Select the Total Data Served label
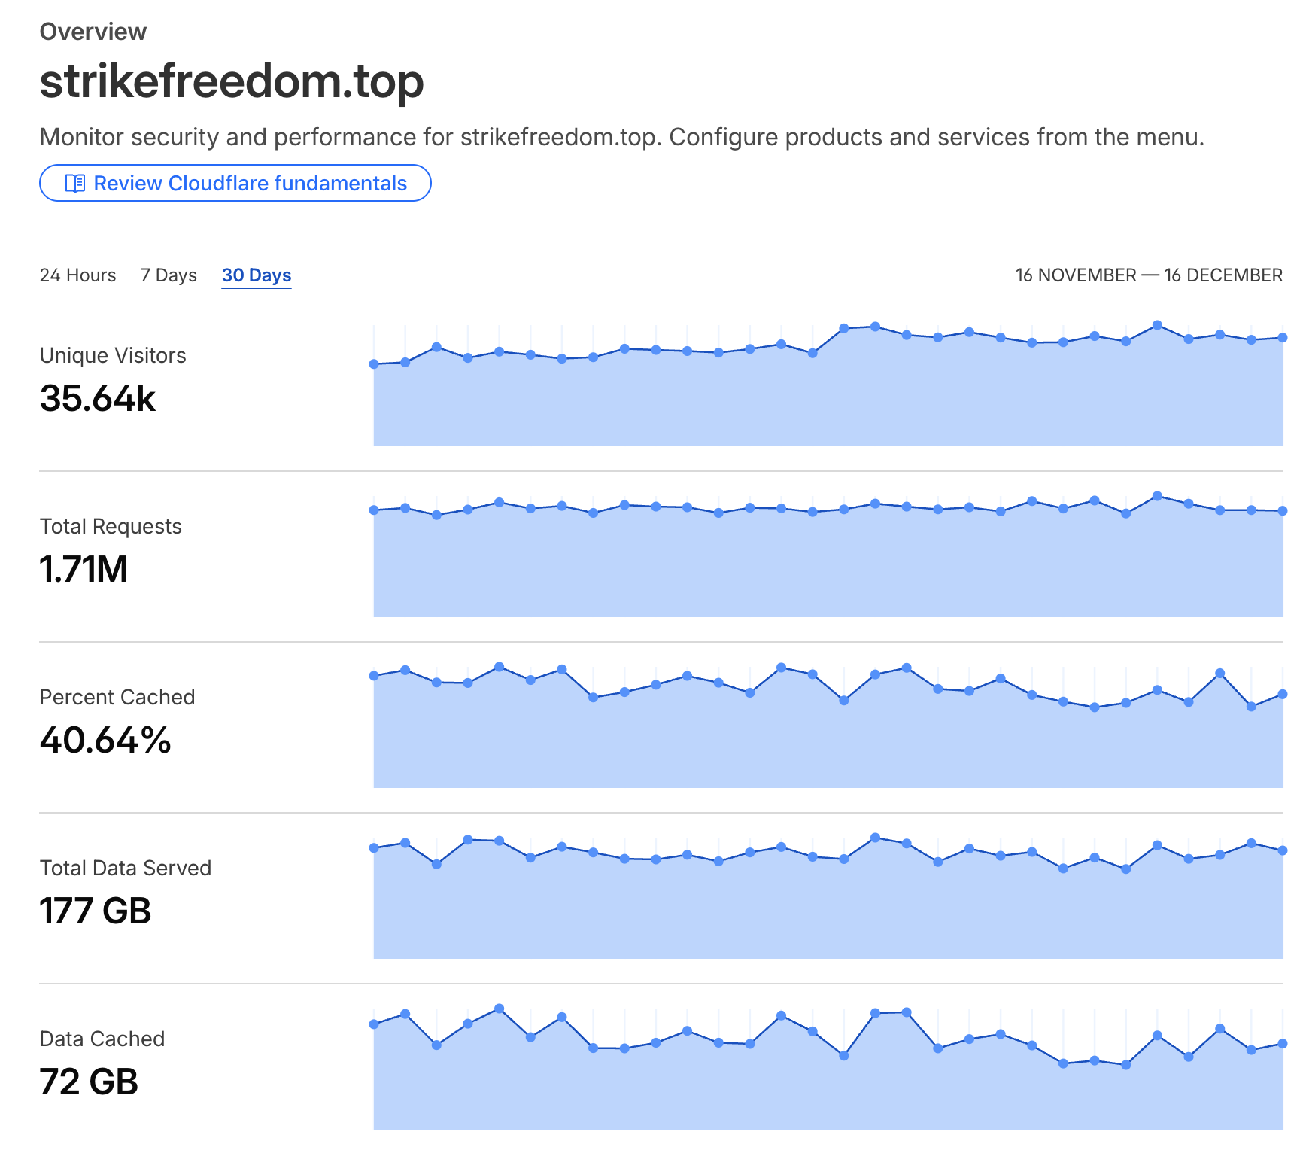Screen dimensions: 1303x1150 [x=126, y=868]
